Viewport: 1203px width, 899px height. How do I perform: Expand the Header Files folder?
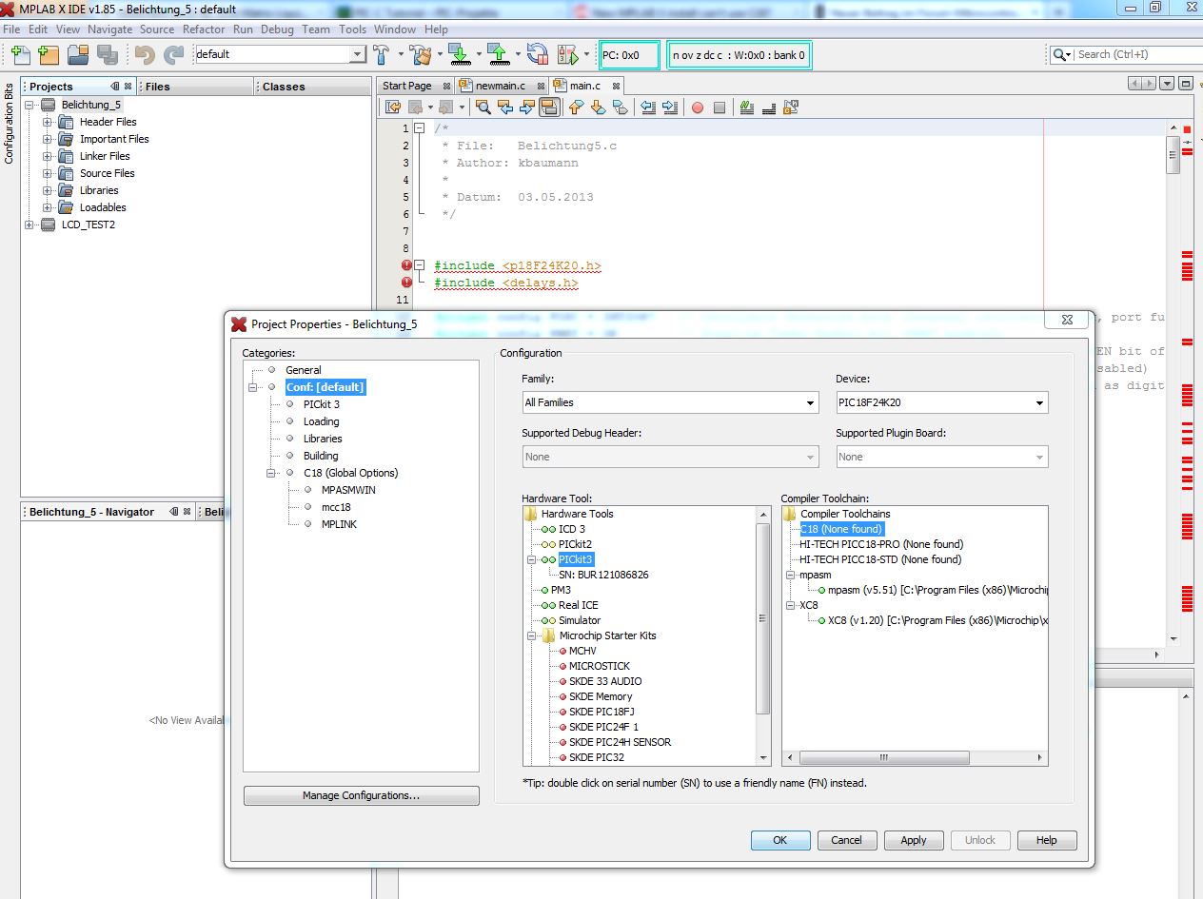click(x=47, y=122)
